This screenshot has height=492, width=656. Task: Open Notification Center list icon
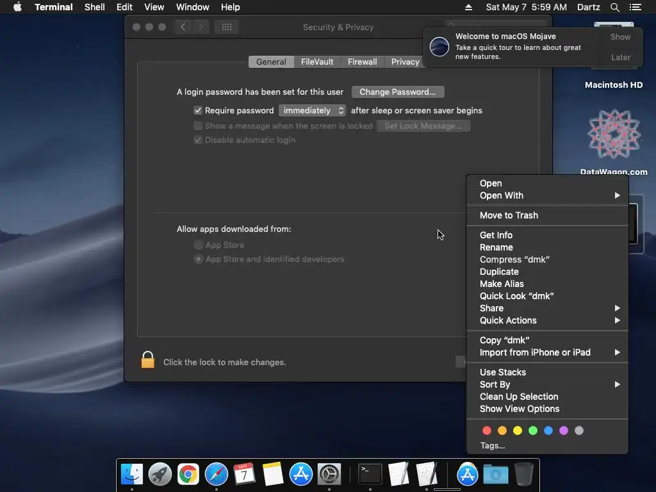(635, 7)
